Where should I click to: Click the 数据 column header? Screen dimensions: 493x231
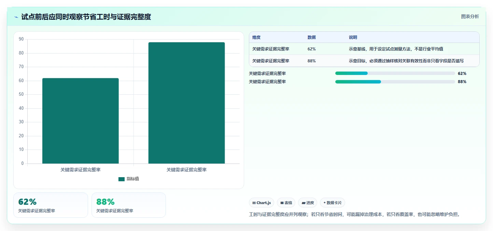click(x=312, y=37)
